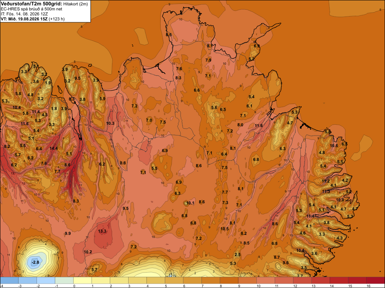The height and width of the screenshot is (288, 385).
Task: Click the '10.0' temperature value
Action: click(x=340, y=200)
